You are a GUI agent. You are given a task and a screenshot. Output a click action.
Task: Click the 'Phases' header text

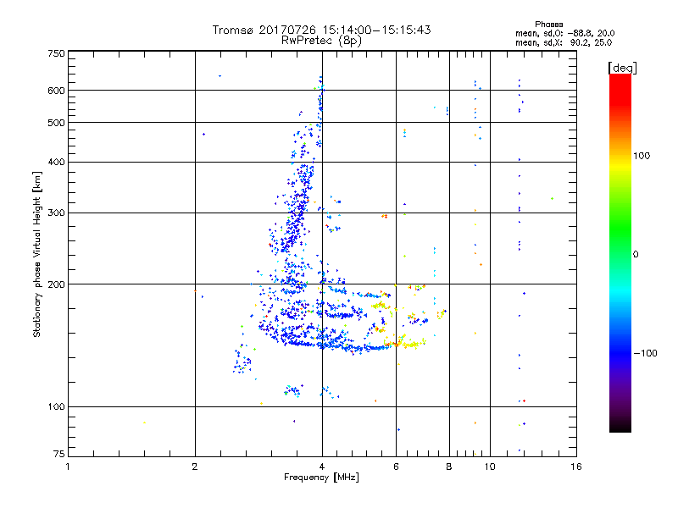548,25
